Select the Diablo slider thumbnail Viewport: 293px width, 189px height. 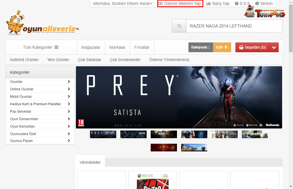(x=164, y=147)
